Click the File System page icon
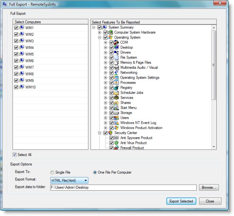The image size is (234, 216). 116,58
